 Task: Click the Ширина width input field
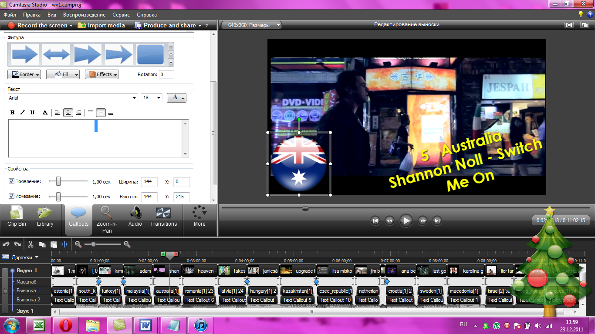coord(149,182)
